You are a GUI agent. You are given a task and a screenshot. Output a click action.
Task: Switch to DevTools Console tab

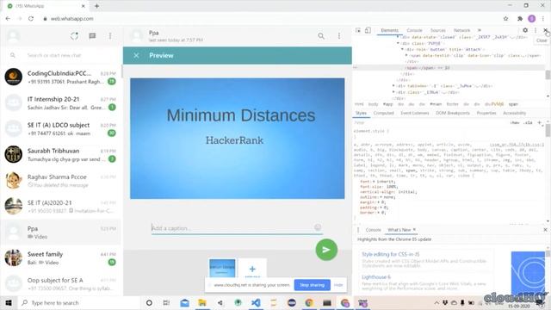pyautogui.click(x=414, y=30)
